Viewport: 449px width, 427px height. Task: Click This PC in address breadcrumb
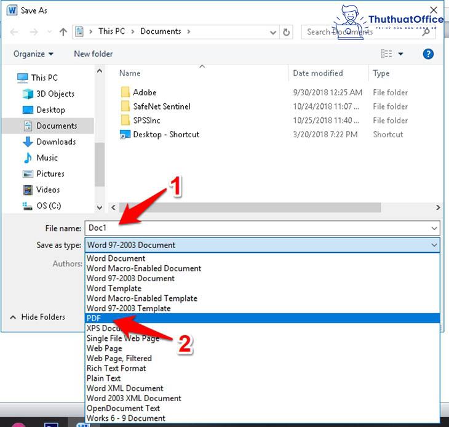click(112, 31)
